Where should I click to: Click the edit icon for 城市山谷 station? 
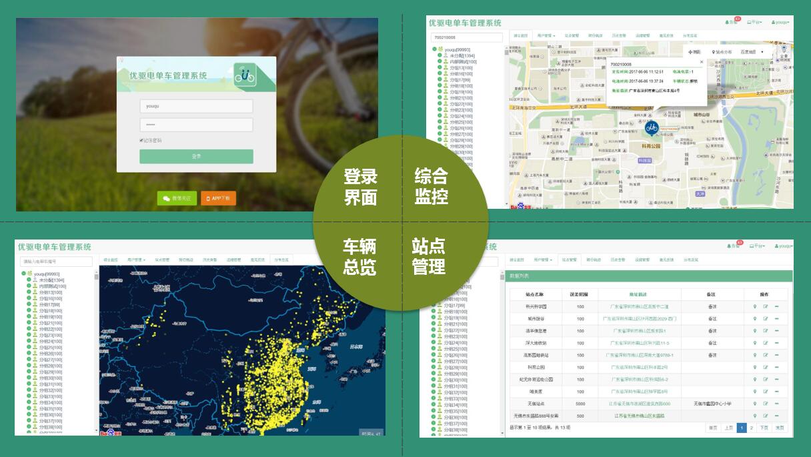click(x=766, y=318)
